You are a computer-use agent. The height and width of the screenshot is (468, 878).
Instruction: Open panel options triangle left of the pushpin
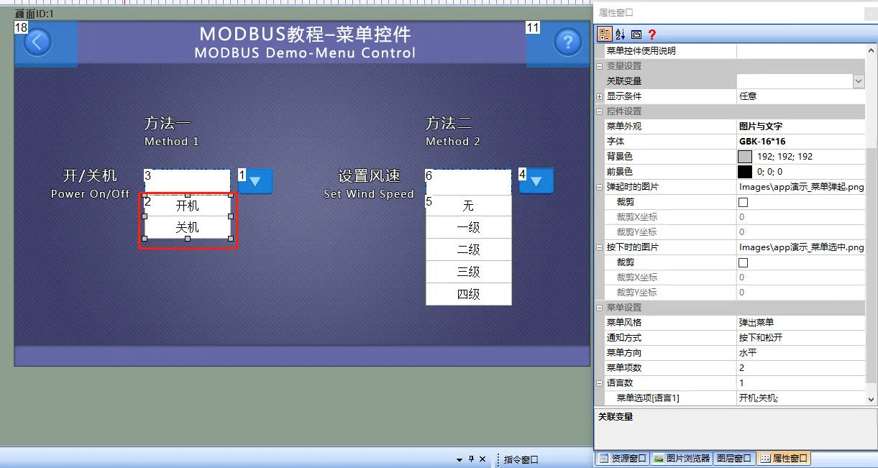coord(459,459)
